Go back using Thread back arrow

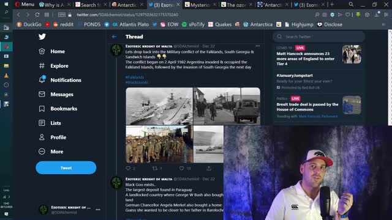pos(115,37)
